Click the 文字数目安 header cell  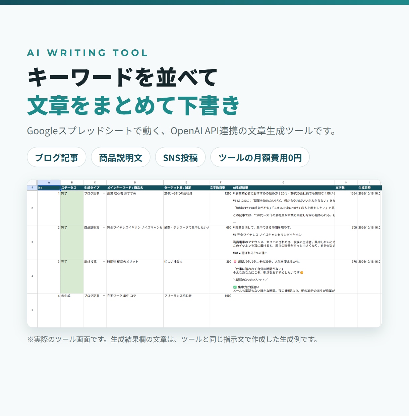point(221,188)
